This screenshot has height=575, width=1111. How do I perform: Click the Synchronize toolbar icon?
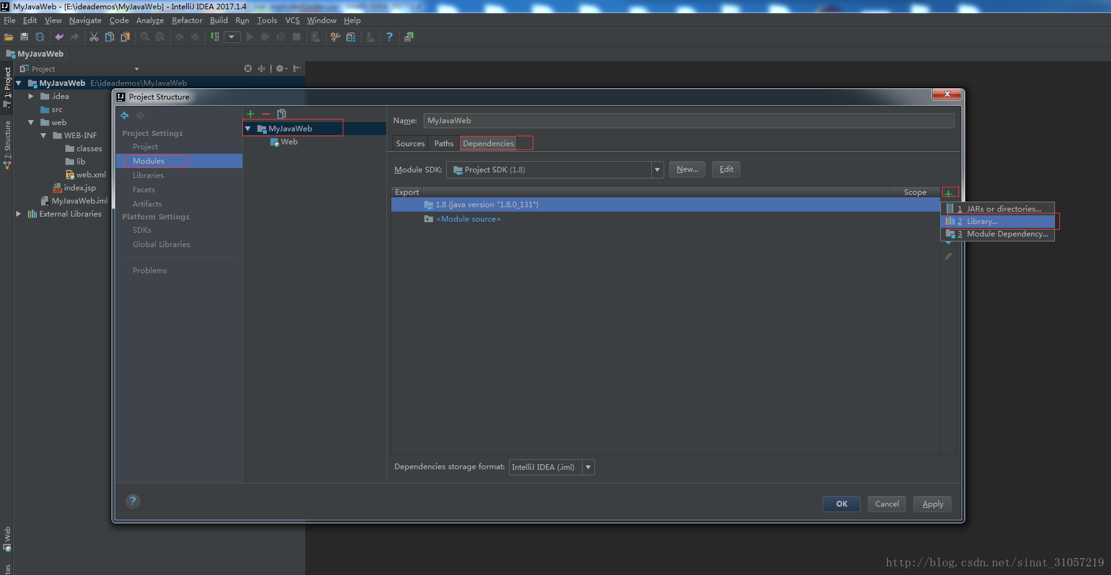pos(40,37)
